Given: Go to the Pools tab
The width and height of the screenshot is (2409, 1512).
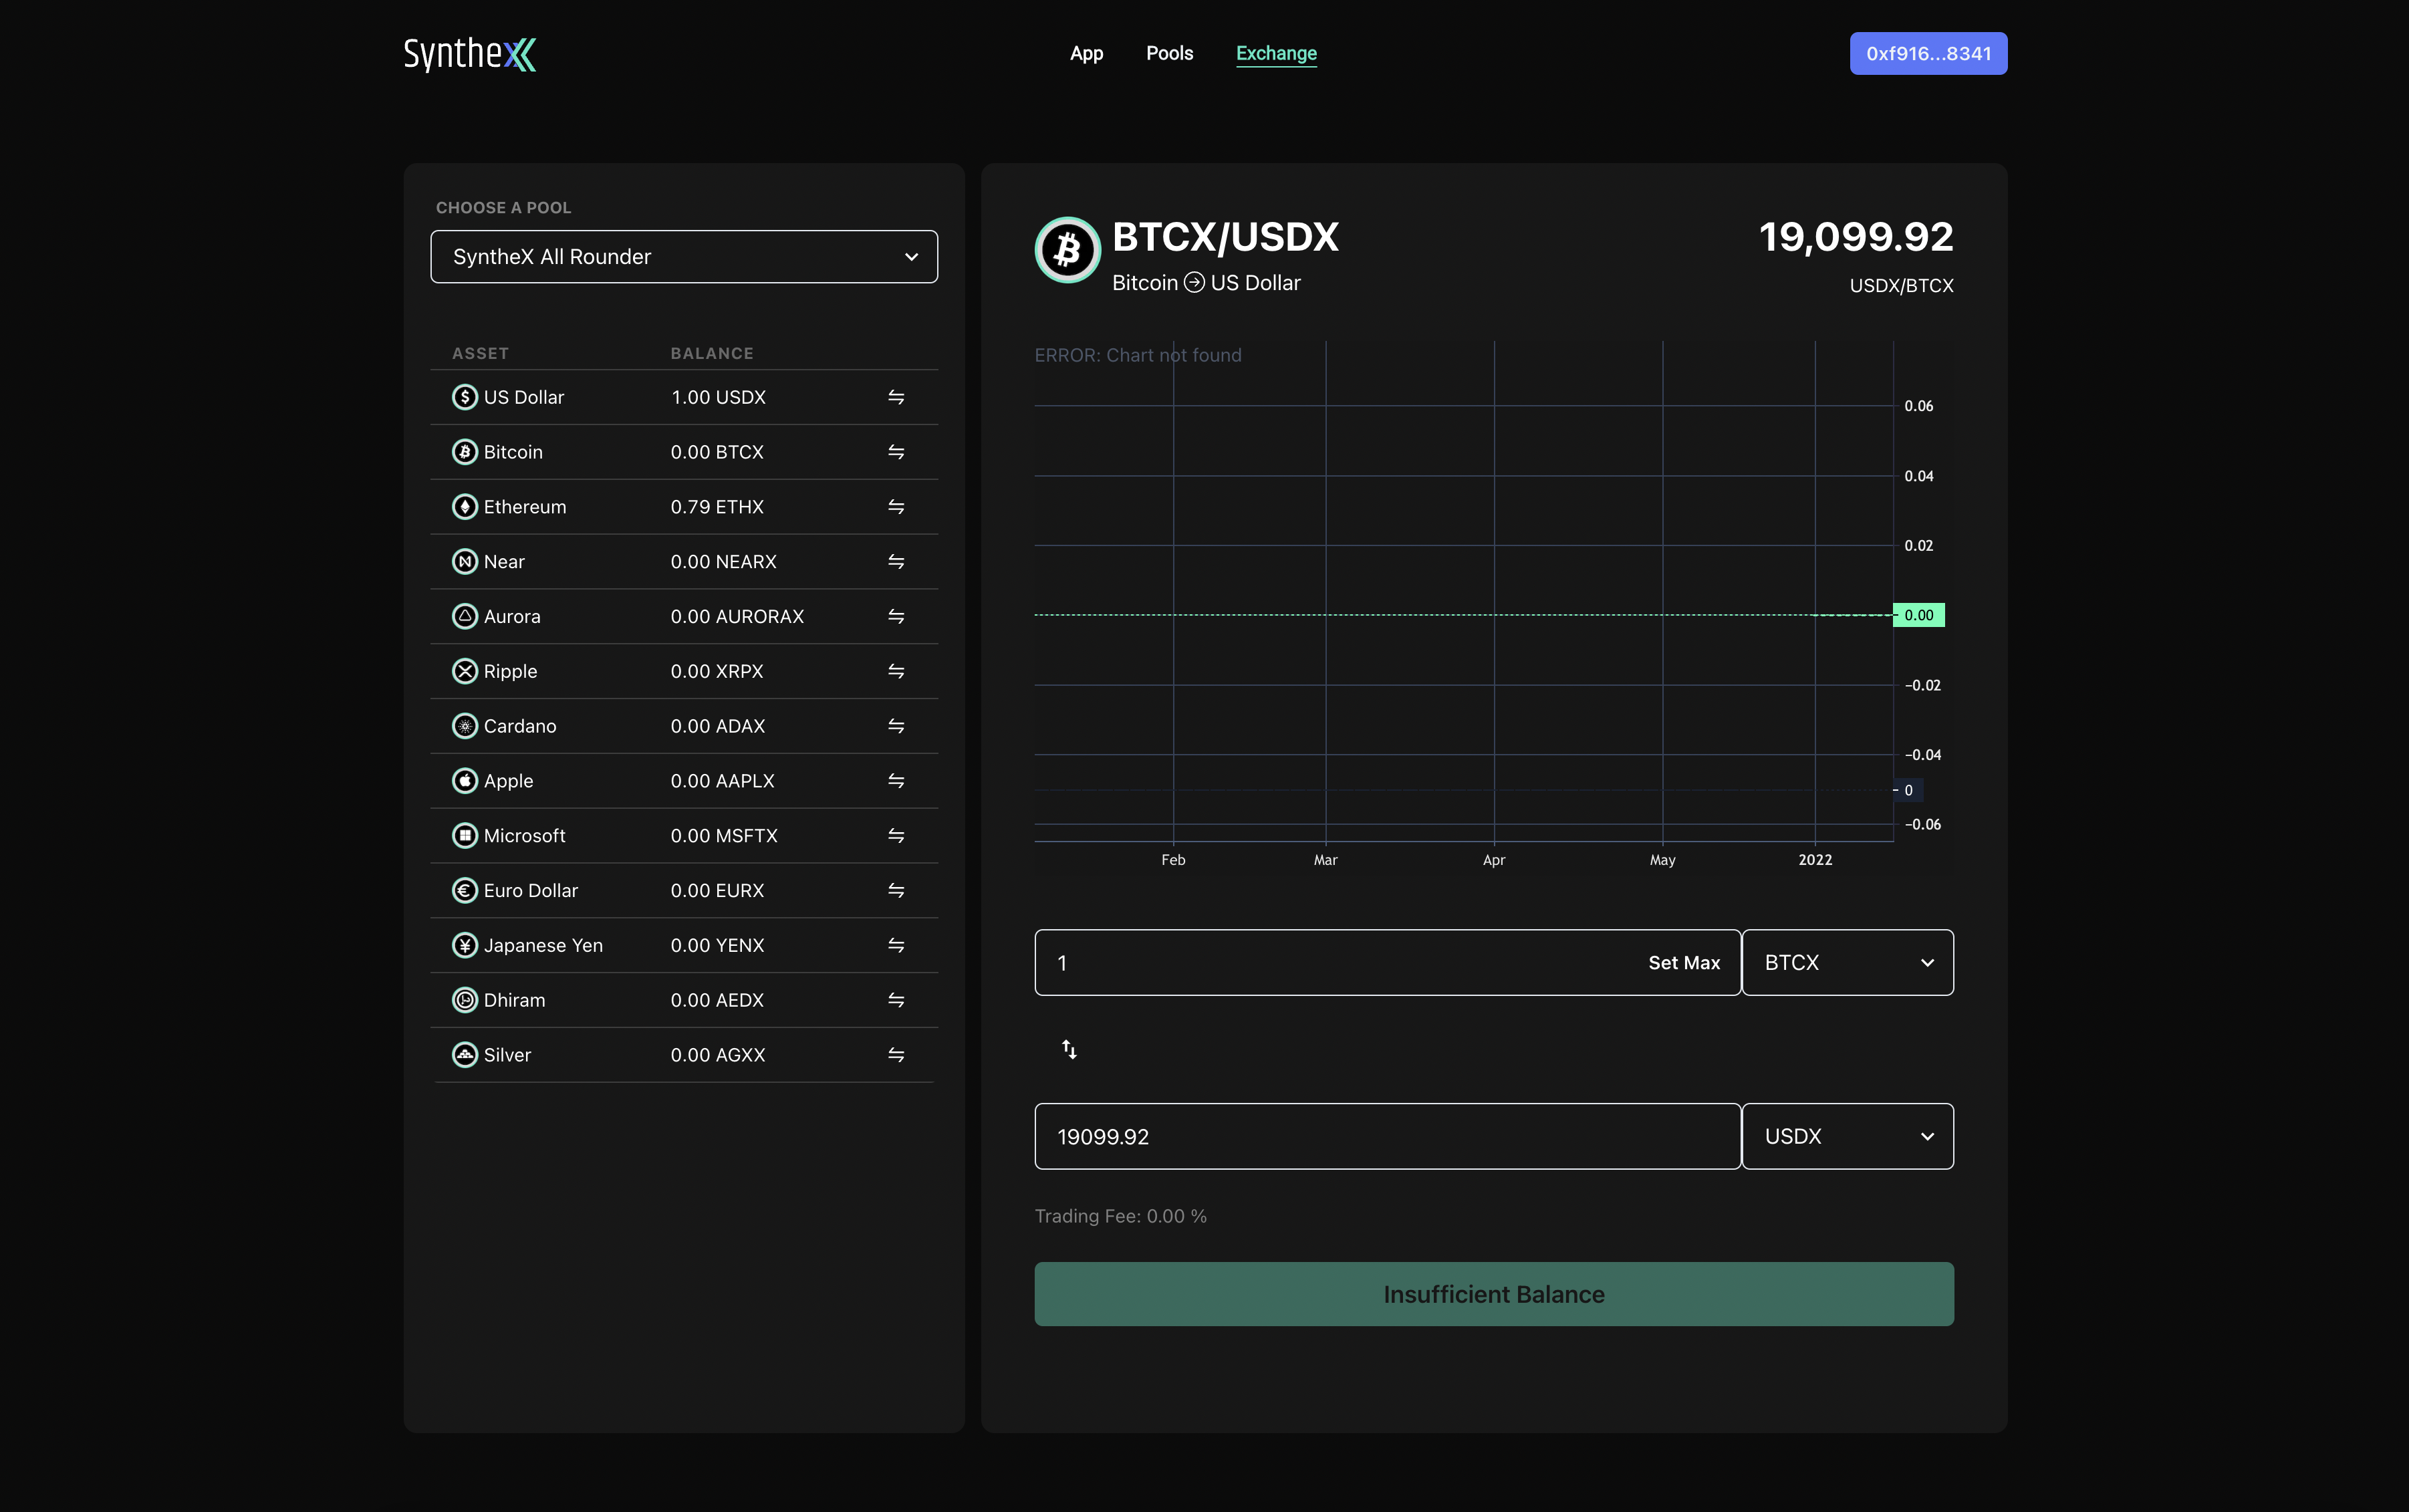Looking at the screenshot, I should (x=1169, y=54).
